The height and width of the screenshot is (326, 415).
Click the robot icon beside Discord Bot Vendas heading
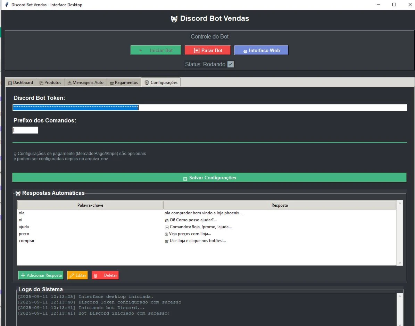pos(174,19)
